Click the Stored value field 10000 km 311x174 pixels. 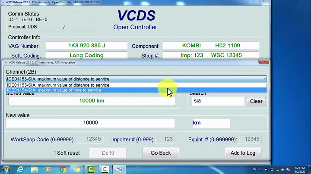92,101
